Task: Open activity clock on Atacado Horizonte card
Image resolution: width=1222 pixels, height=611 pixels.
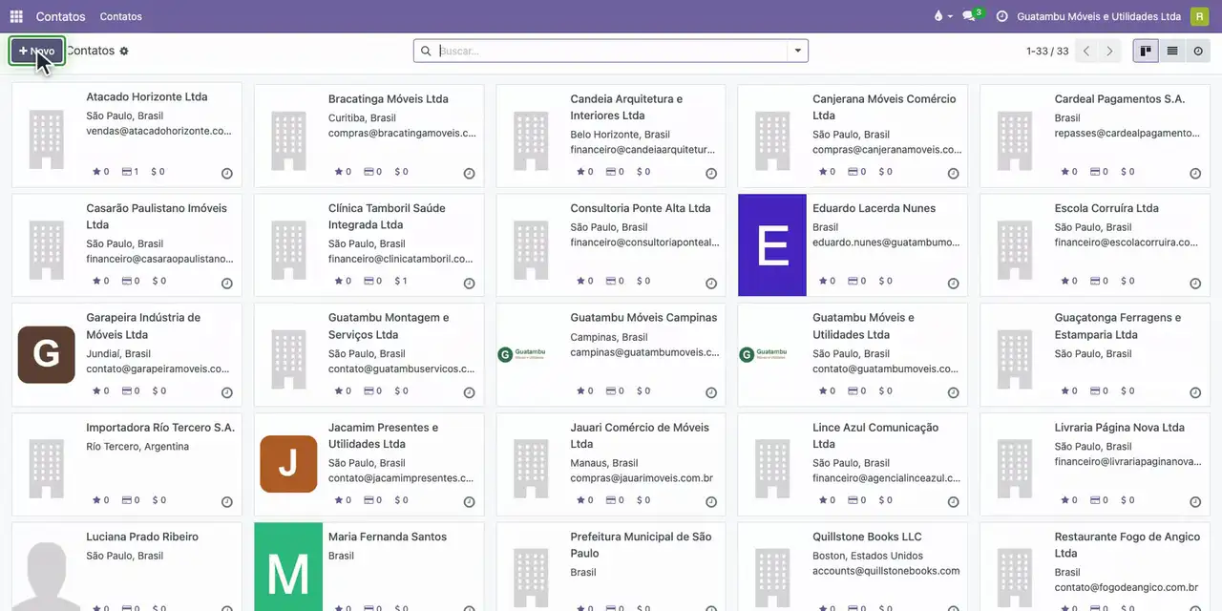Action: coord(227,174)
